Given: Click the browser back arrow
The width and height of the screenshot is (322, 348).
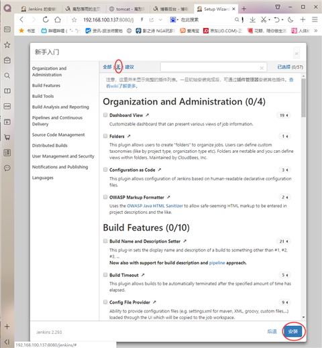Looking at the screenshot, I should pyautogui.click(x=21, y=19).
